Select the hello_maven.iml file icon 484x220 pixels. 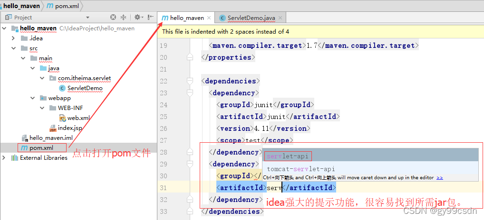(x=24, y=138)
